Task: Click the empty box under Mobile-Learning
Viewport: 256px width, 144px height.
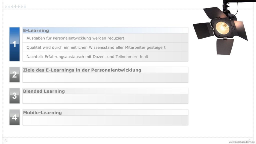Action: pos(105,120)
